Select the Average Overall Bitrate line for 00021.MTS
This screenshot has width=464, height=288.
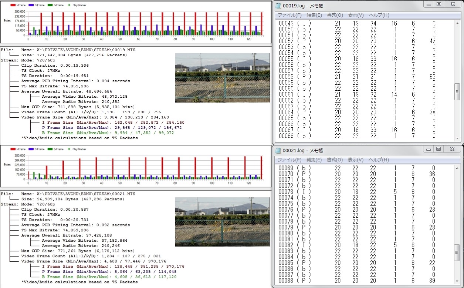point(67,235)
